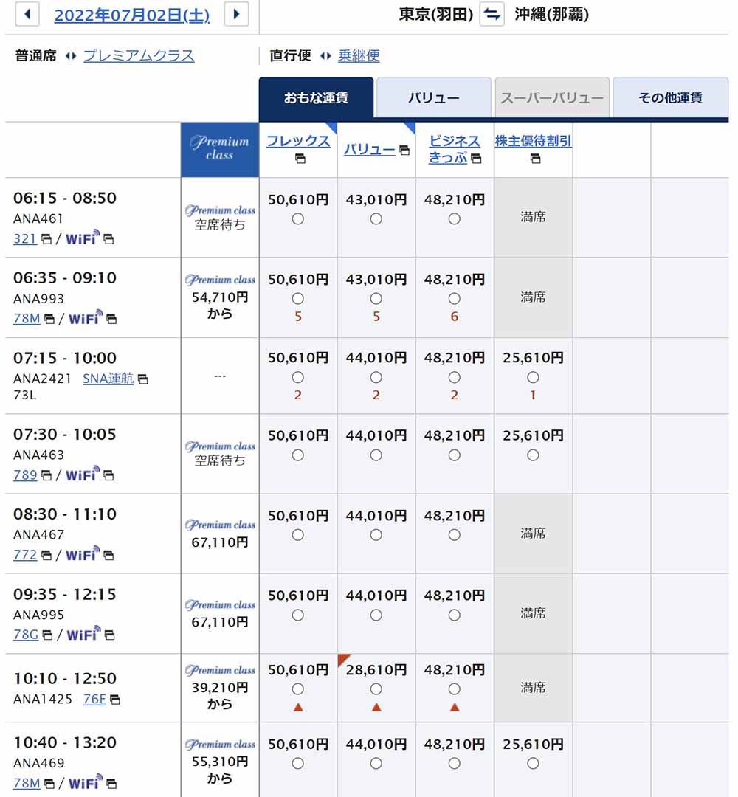This screenshot has height=797, width=738.
Task: Switch to 乗継便 connecting flights link
Action: [359, 55]
